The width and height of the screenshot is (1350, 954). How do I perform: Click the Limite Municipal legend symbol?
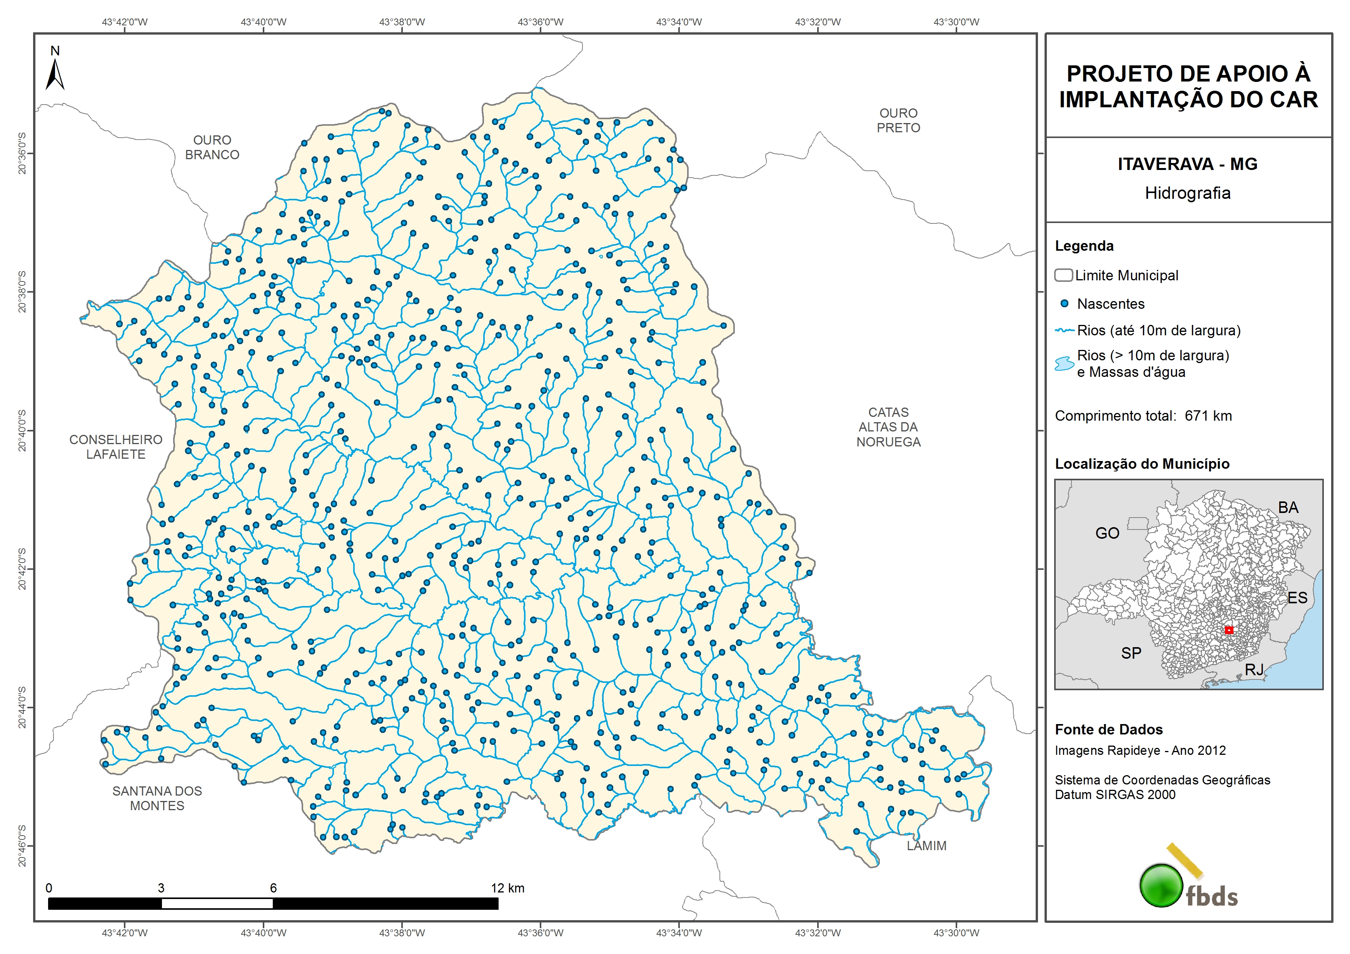click(1063, 275)
